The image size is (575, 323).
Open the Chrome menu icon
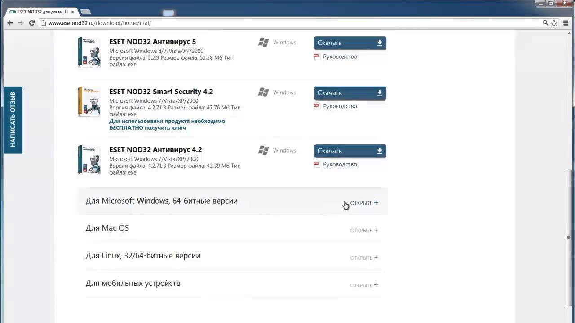coord(566,23)
